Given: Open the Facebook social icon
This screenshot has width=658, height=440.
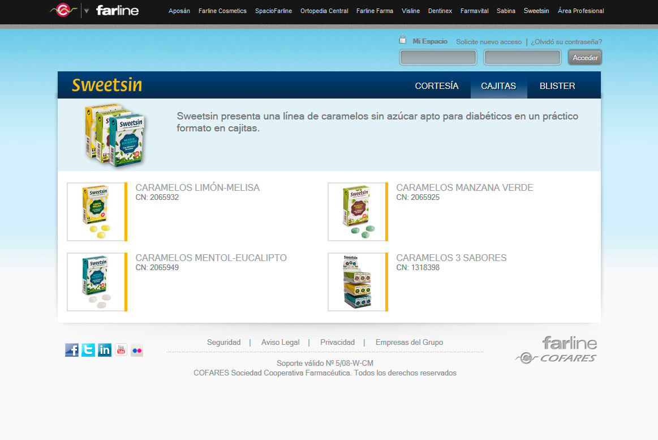Looking at the screenshot, I should [x=71, y=350].
